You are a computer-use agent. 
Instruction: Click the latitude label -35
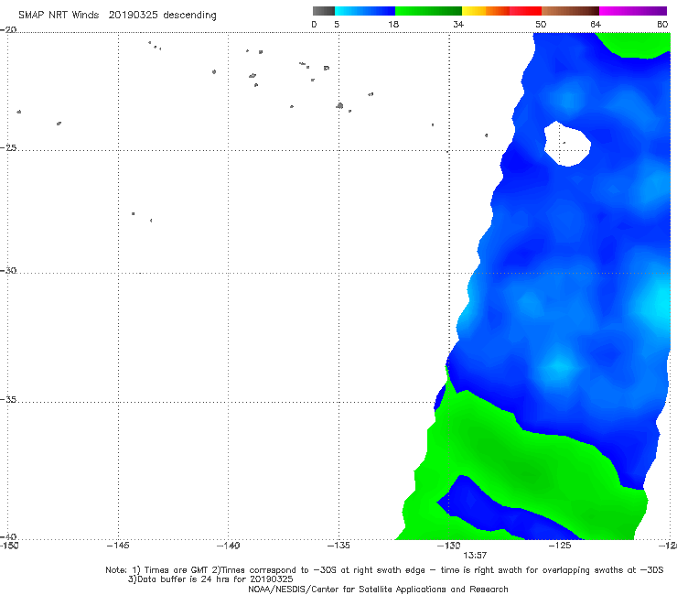click(x=8, y=399)
